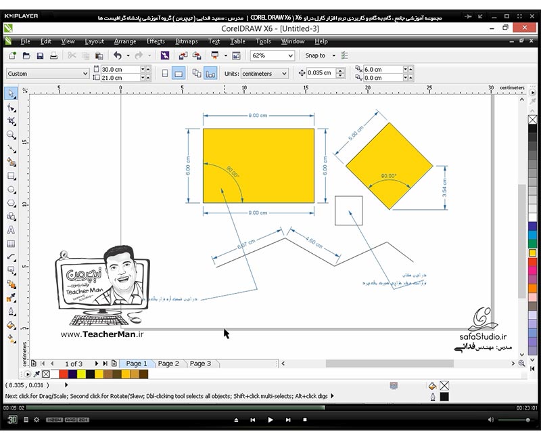
Task: Go to next page arrow
Action: (x=96, y=364)
